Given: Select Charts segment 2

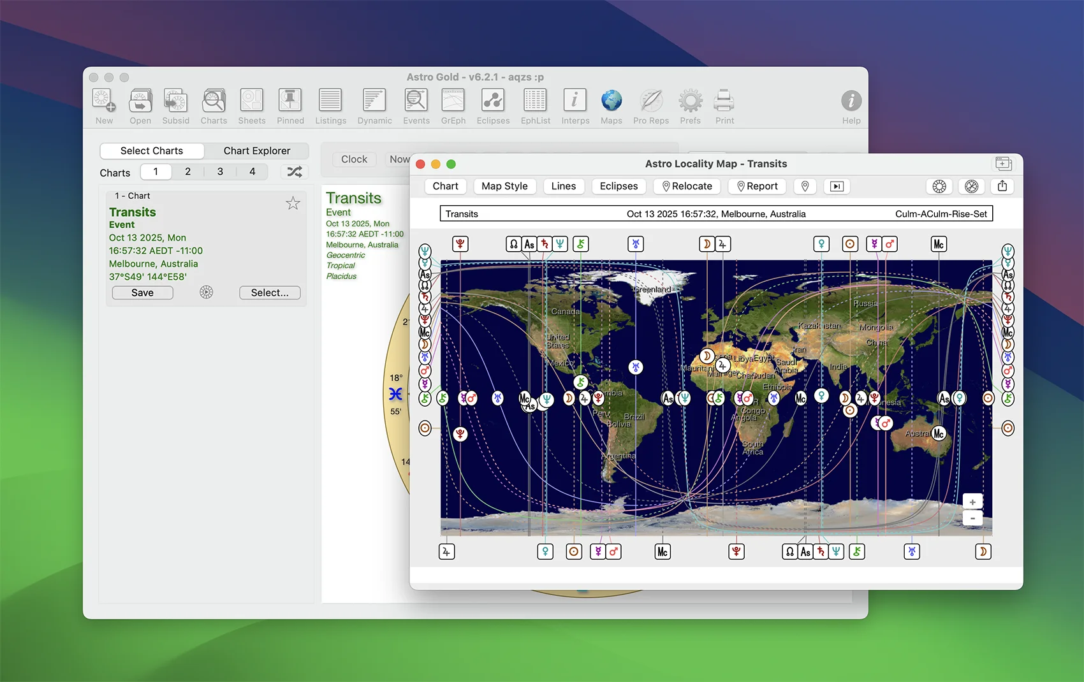Looking at the screenshot, I should pyautogui.click(x=187, y=171).
